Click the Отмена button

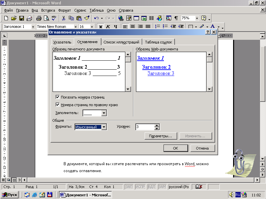pyautogui.click(x=202, y=148)
